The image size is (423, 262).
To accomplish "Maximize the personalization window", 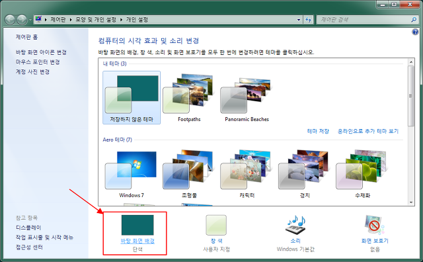I will 394,4.
